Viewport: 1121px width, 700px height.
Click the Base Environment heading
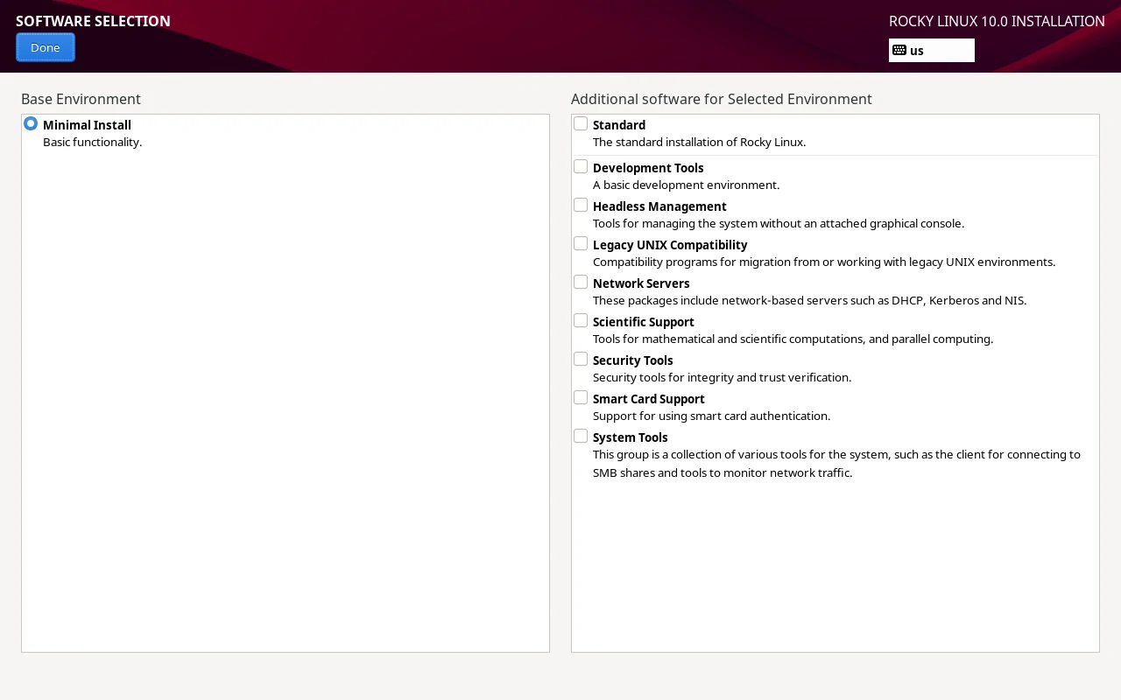tap(81, 99)
